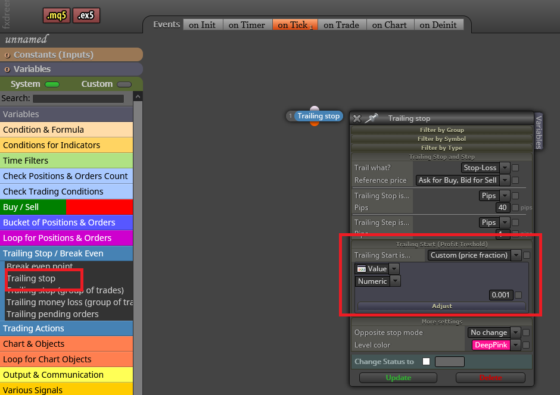Tick the checkbox next to Pips value 40

(515, 208)
